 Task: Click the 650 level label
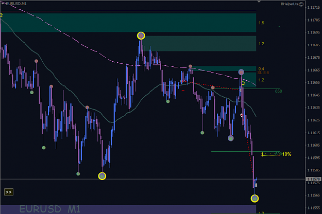click(278, 91)
